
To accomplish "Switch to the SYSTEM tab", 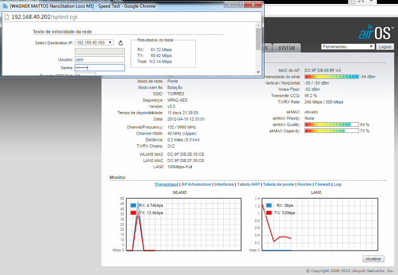I will click(x=287, y=48).
